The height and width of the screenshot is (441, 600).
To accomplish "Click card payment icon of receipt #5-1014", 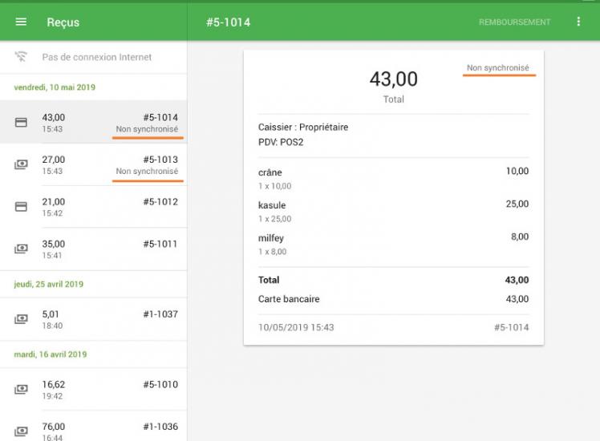I will click(x=21, y=123).
